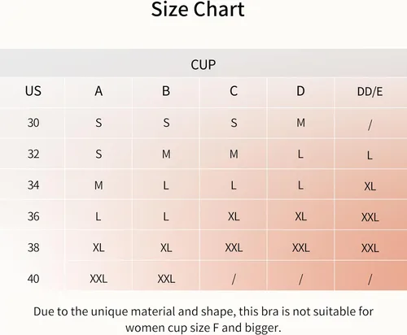This screenshot has height=335, width=407.
Task: Select band size 40 row label
Action: point(33,279)
